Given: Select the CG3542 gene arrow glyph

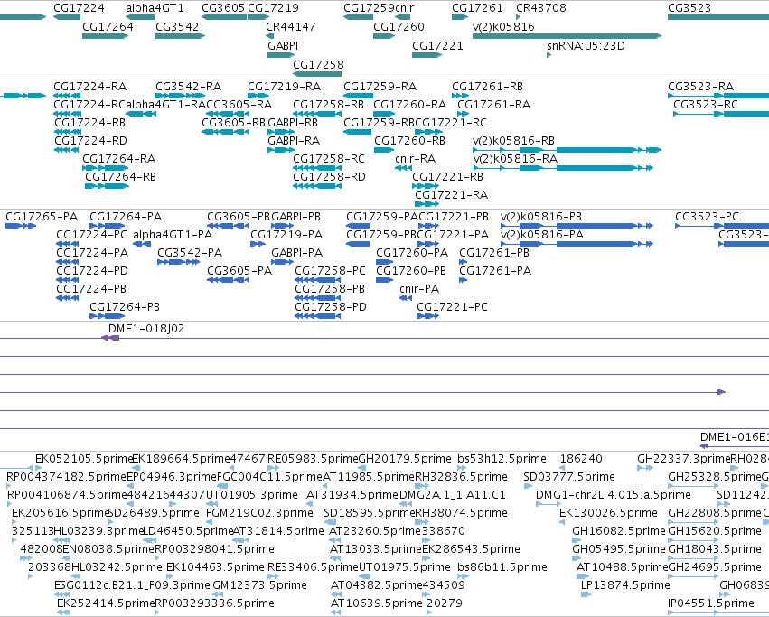Looking at the screenshot, I should pos(180,36).
